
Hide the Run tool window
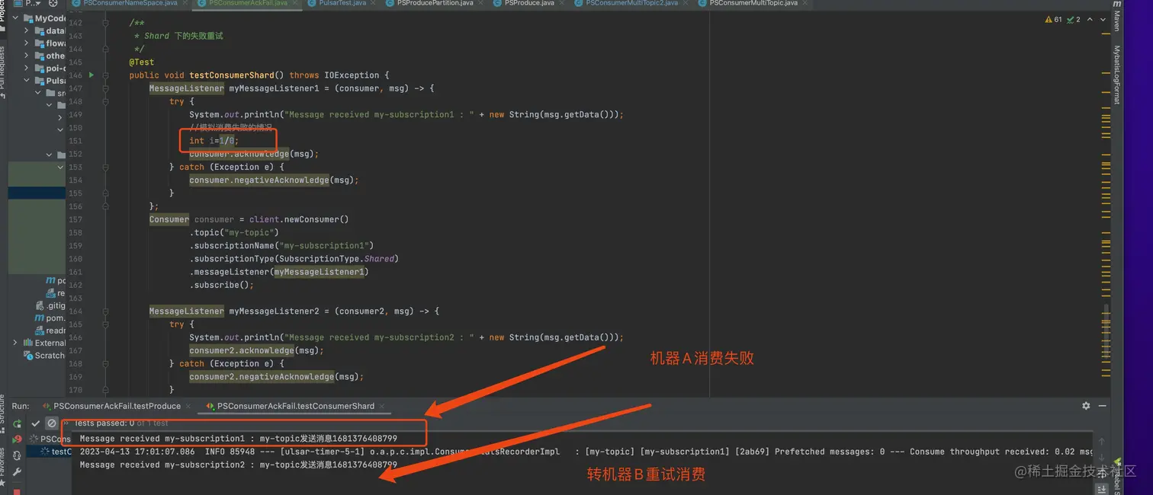(x=1103, y=406)
